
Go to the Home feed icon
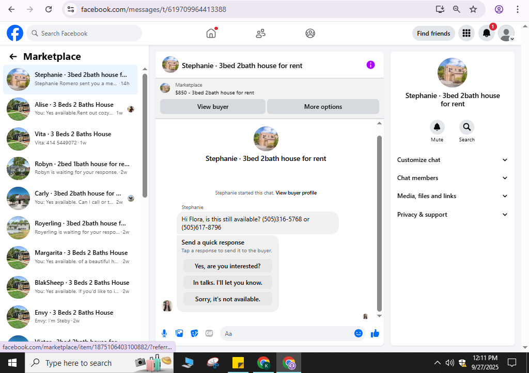211,33
